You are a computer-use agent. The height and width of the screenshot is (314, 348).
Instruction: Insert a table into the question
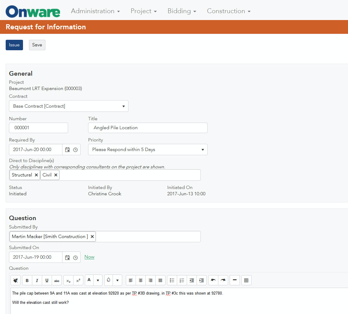pyautogui.click(x=246, y=280)
